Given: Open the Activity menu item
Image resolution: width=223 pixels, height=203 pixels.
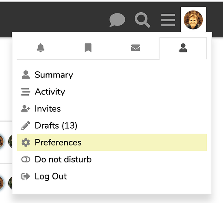Looking at the screenshot, I should 112,92.
